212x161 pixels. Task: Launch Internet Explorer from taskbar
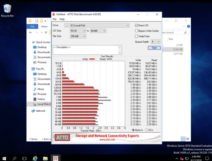click(35, 158)
